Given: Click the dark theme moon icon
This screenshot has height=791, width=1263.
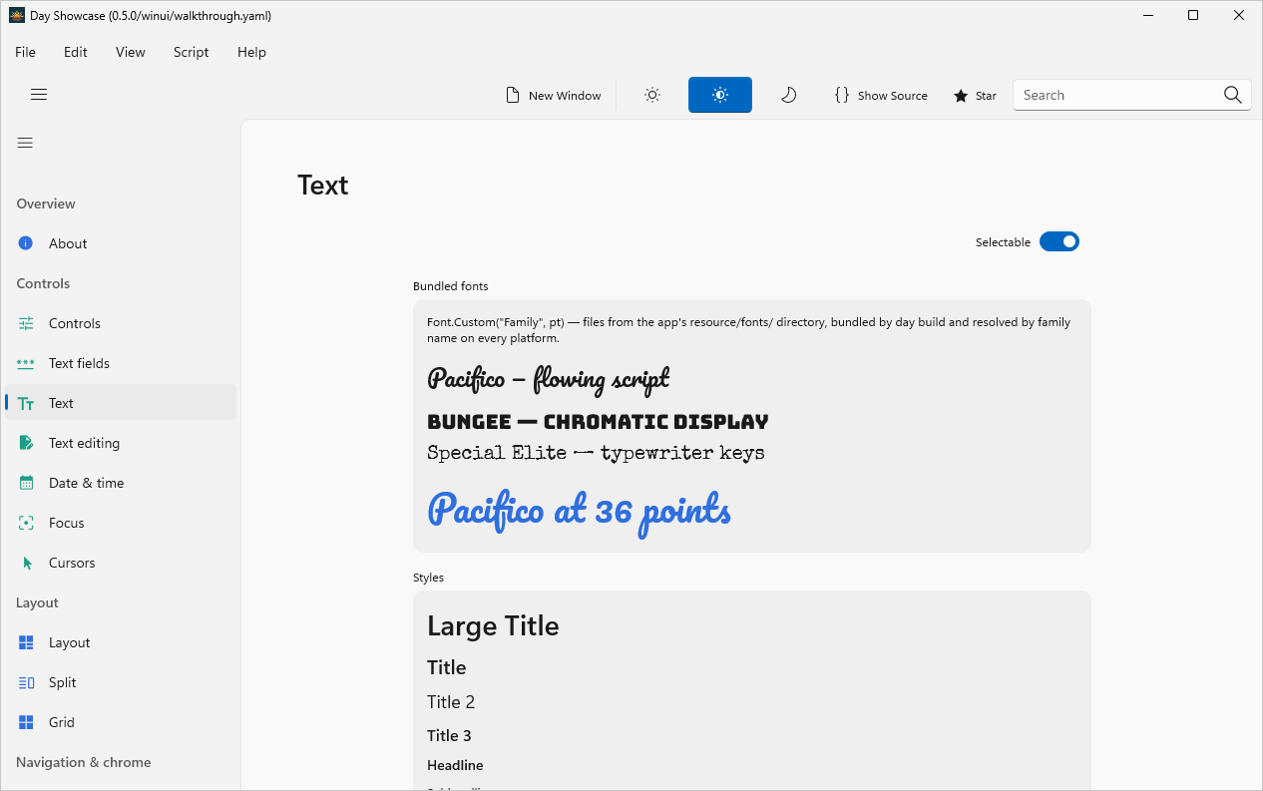Looking at the screenshot, I should [x=788, y=95].
